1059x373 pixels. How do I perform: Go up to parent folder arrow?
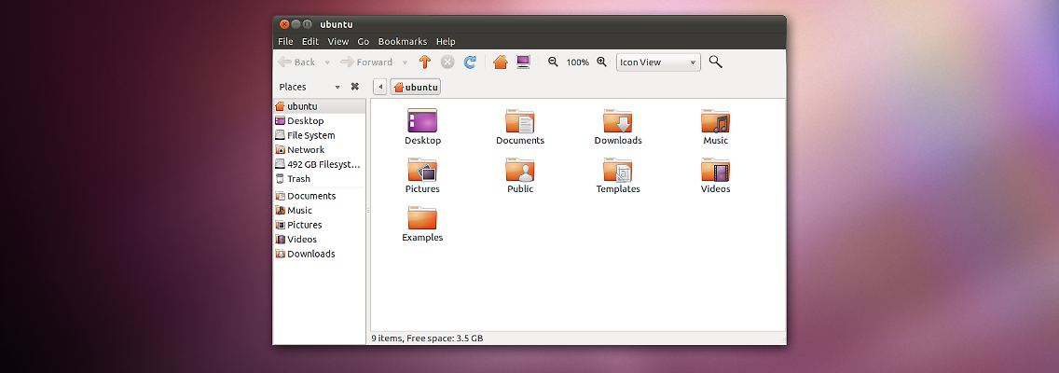coord(424,62)
